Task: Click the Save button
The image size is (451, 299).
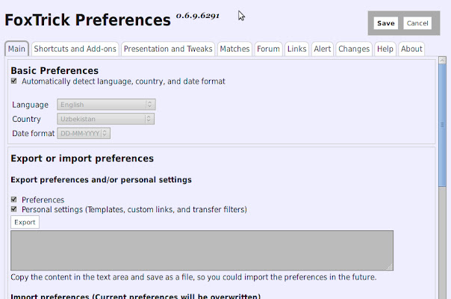Action: (385, 23)
